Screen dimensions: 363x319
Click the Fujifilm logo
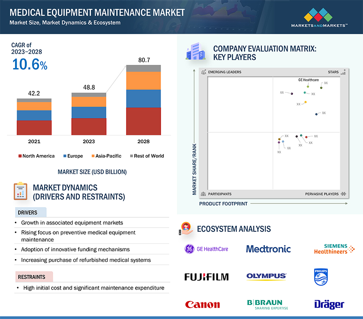coord(206,277)
